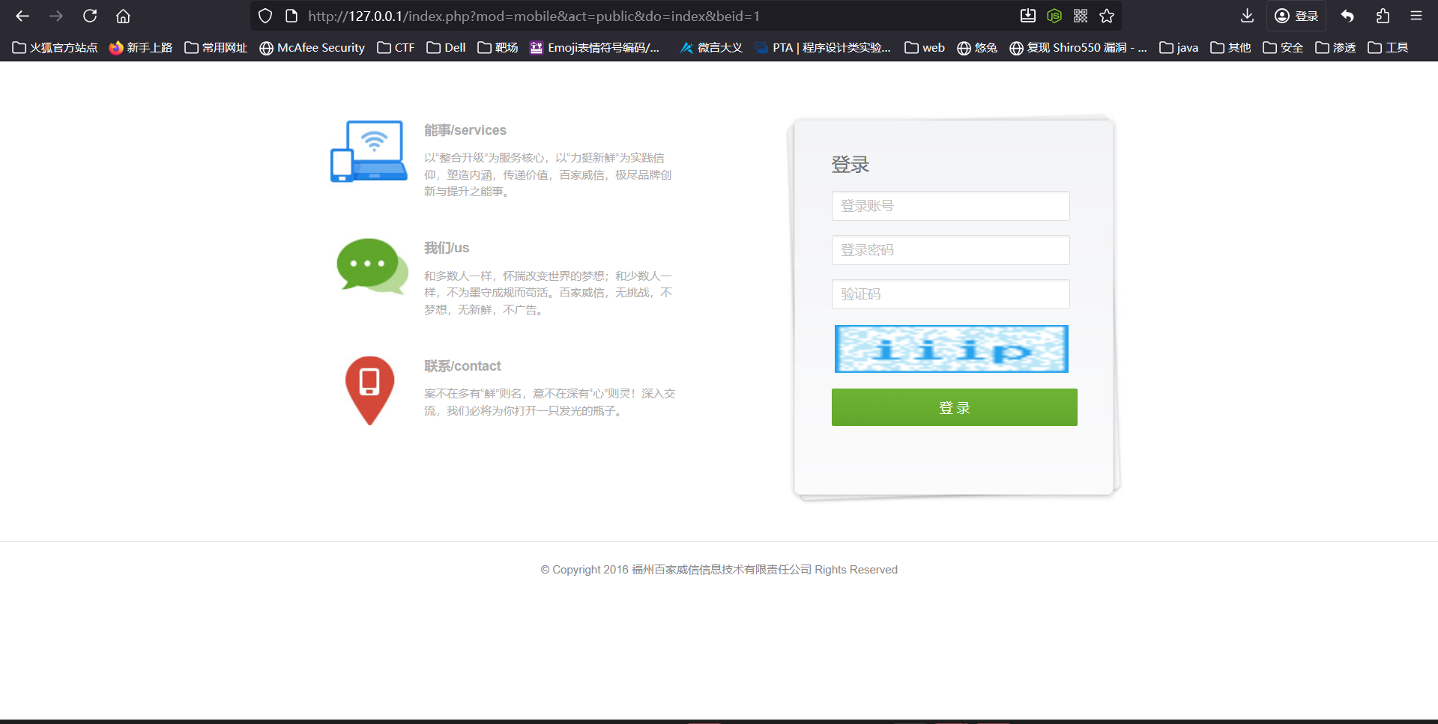The image size is (1438, 724).
Task: Open the CTF bookmarks folder
Action: (x=396, y=47)
